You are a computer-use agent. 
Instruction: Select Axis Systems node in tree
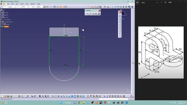tap(7, 20)
